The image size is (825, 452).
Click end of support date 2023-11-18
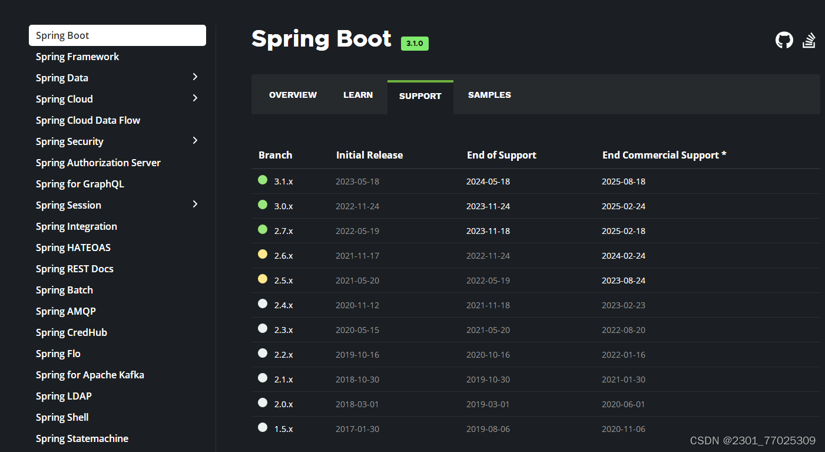488,231
